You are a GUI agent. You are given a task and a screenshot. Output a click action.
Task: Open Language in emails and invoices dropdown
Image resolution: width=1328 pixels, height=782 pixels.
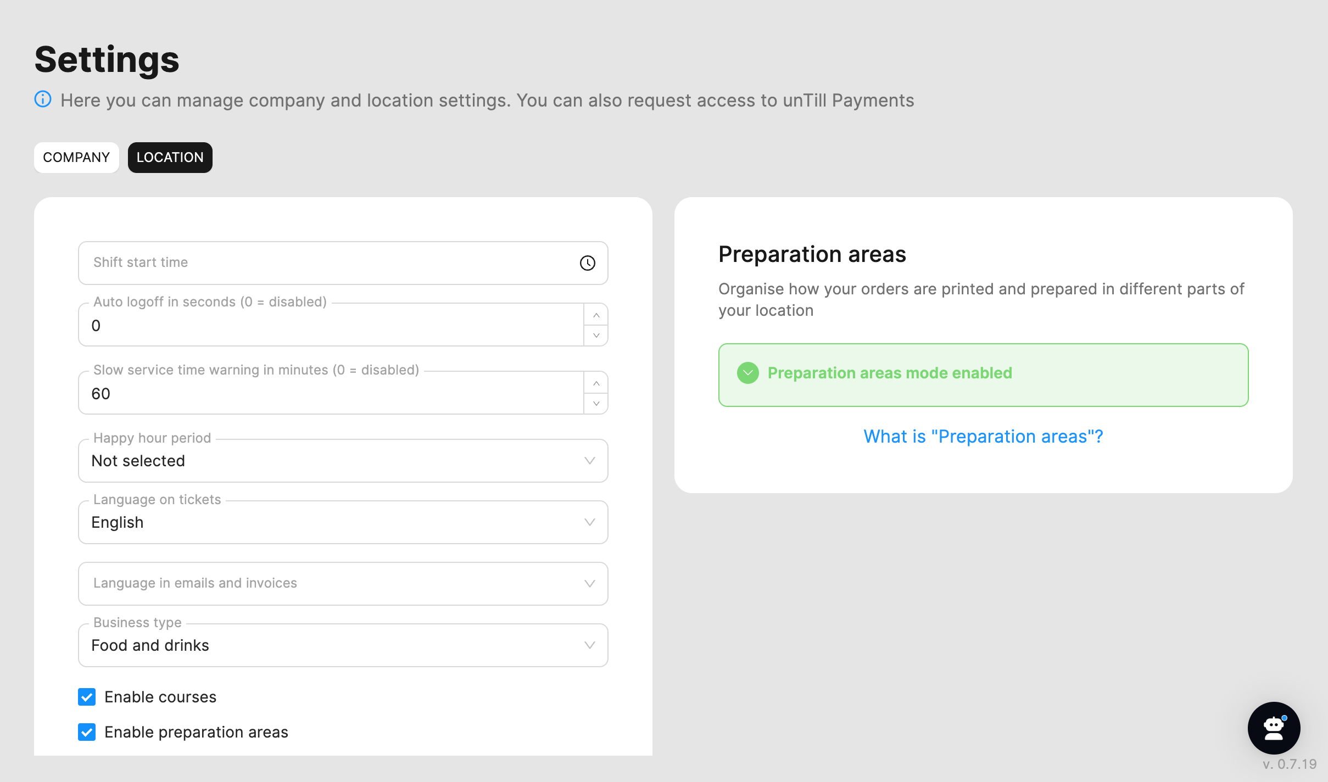tap(343, 583)
